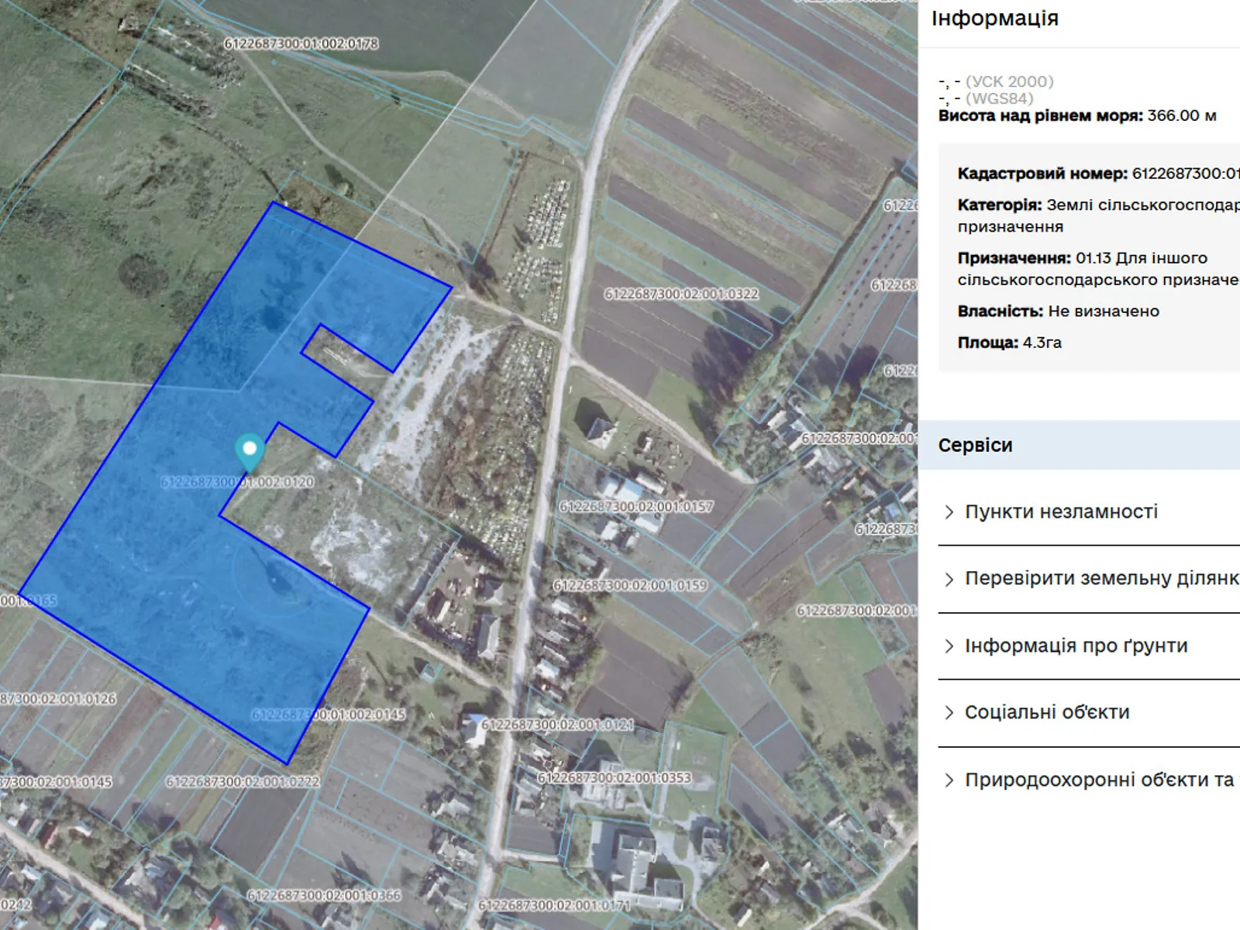Expand the Соціальні об'єкти section label

pos(1046,713)
